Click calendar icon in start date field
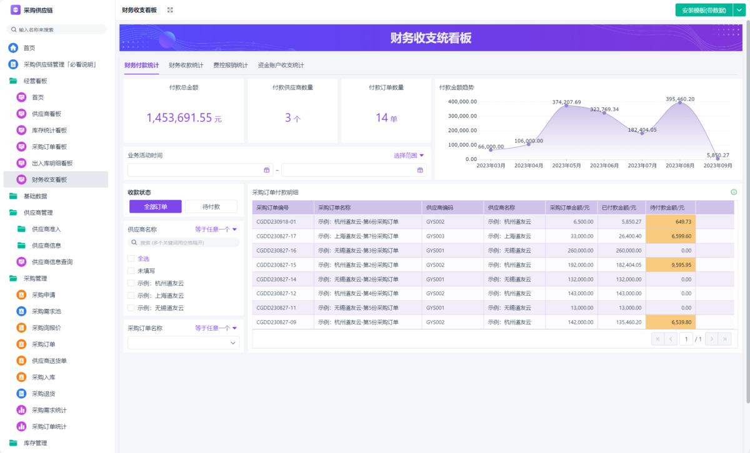 coord(267,170)
